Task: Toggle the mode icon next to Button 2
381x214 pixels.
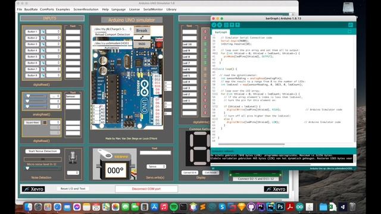Action: click(x=43, y=38)
